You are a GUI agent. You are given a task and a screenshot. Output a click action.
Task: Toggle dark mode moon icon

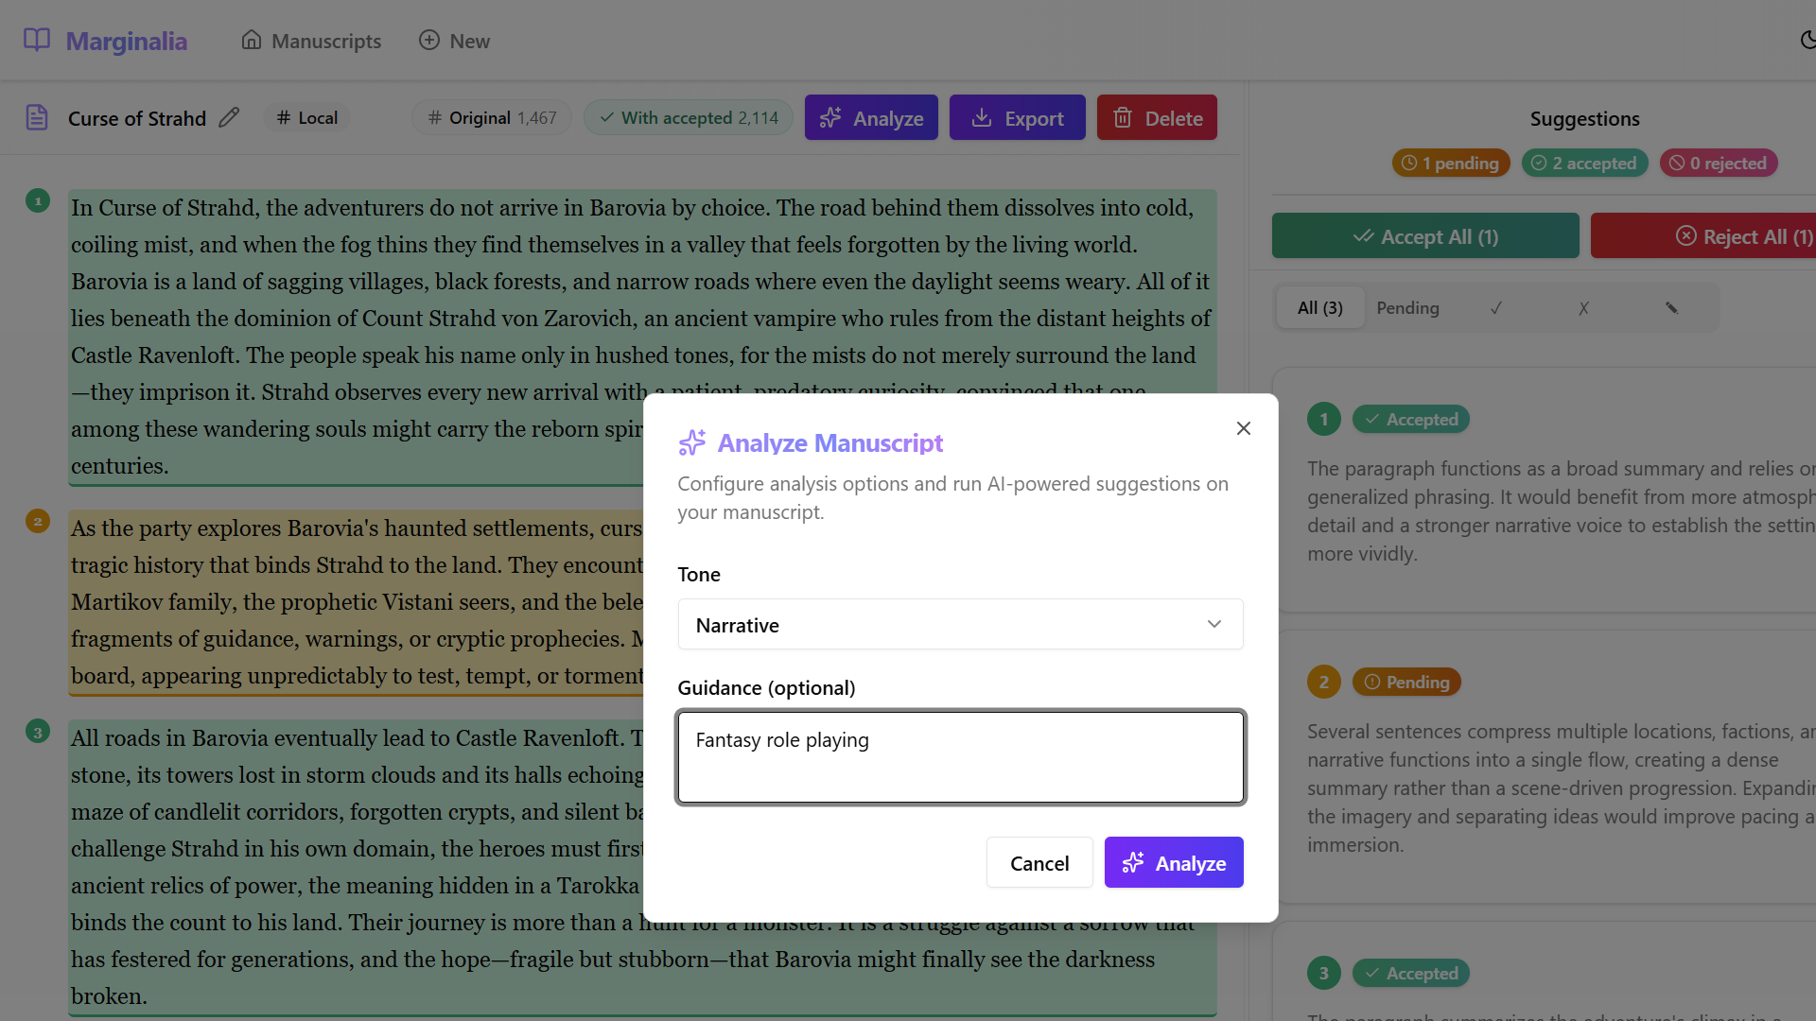pos(1807,40)
